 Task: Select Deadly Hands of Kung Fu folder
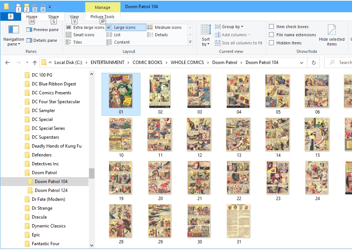(57, 146)
